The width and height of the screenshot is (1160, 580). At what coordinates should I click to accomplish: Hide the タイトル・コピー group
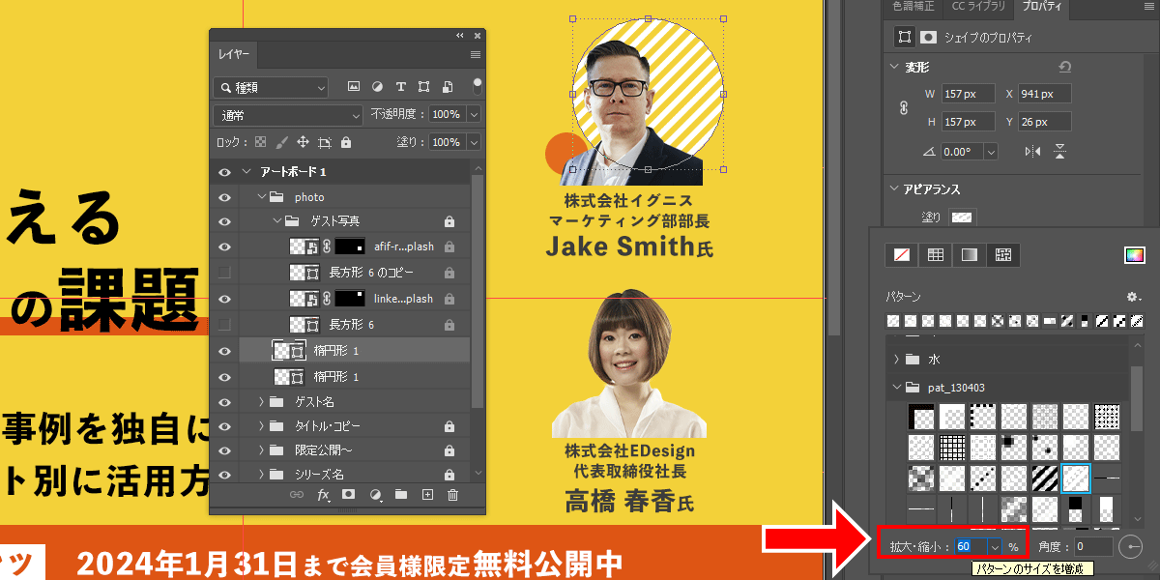tap(224, 425)
